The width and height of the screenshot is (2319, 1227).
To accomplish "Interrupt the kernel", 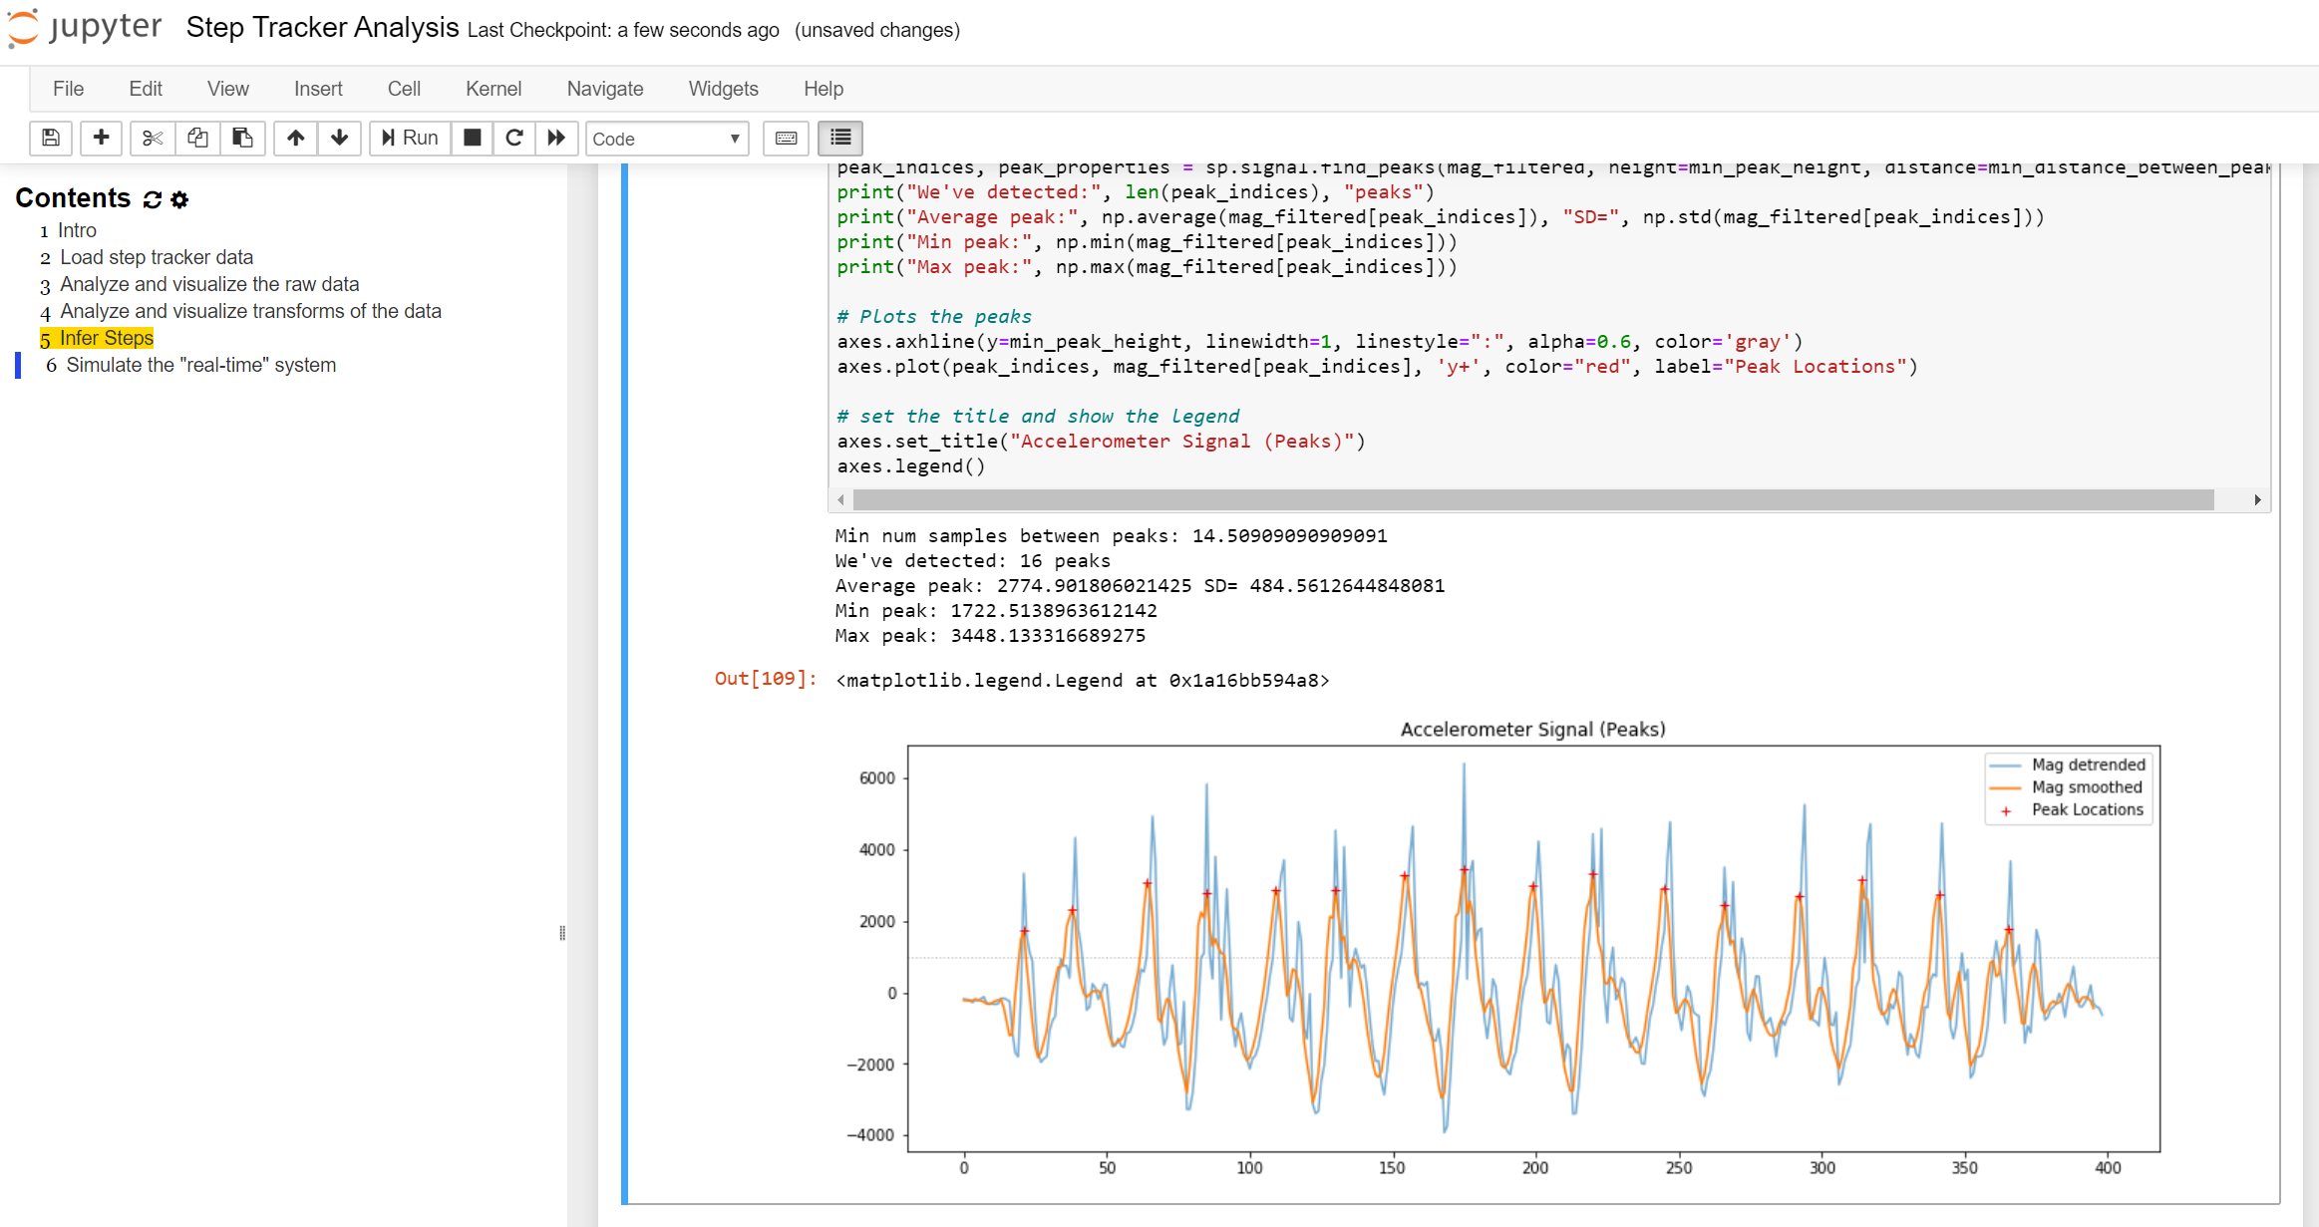I will (473, 139).
